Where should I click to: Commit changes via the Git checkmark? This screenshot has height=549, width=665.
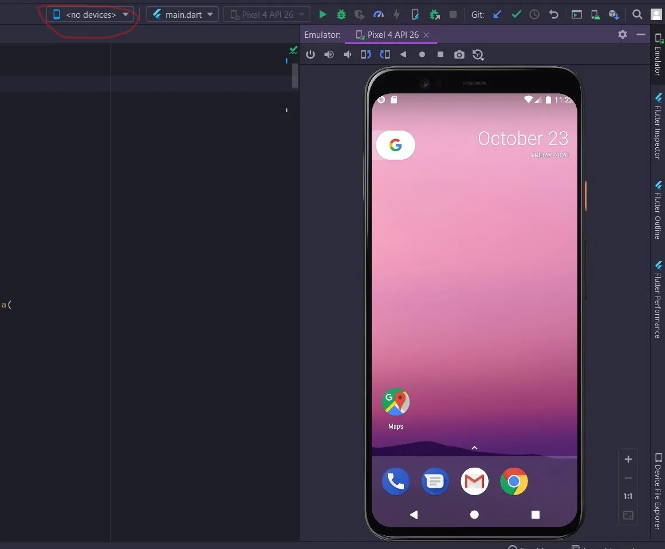pos(516,14)
